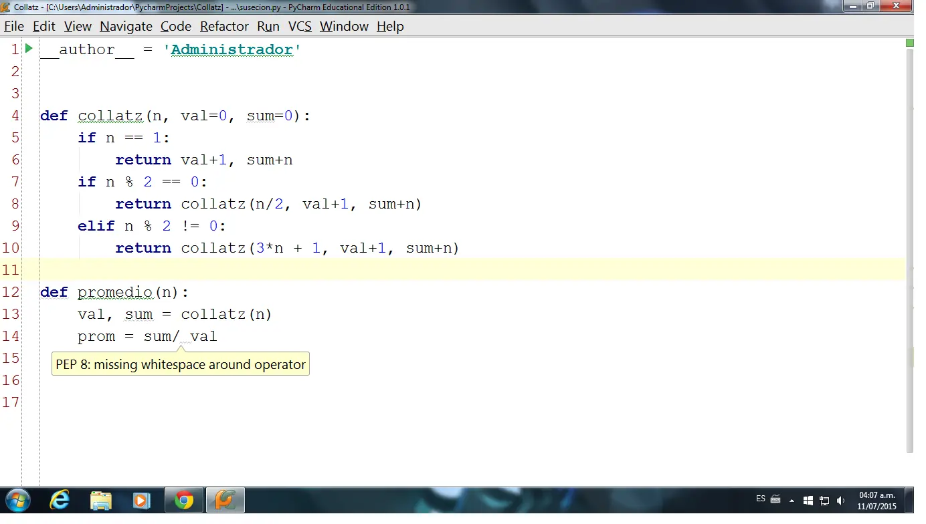Image resolution: width=926 pixels, height=524 pixels.
Task: Select the PyCharm taskbar button
Action: pyautogui.click(x=225, y=500)
